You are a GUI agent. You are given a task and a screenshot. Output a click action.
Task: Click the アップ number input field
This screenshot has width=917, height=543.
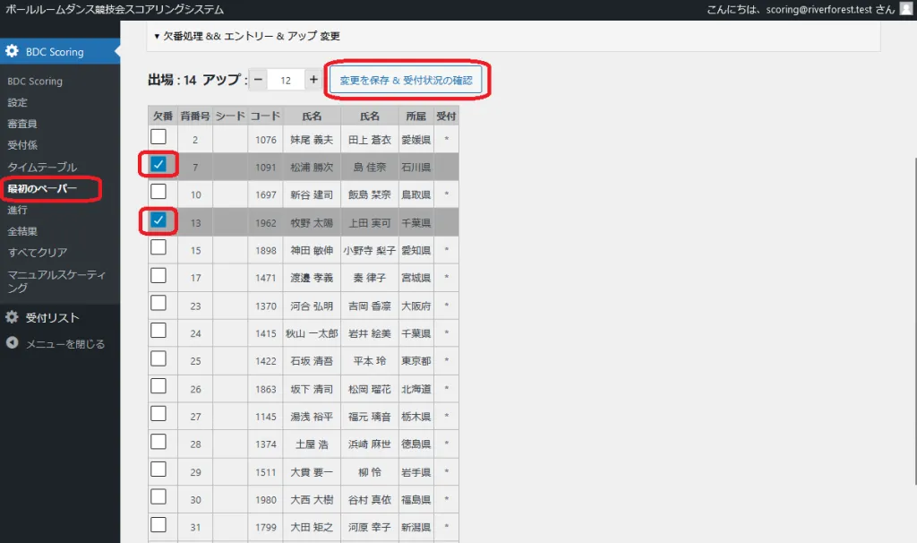pyautogui.click(x=286, y=80)
